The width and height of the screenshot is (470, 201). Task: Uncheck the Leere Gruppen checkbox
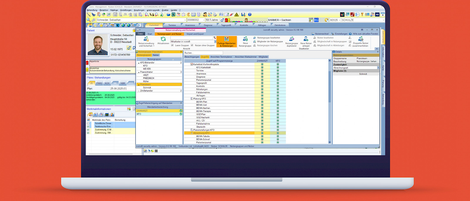[172, 45]
